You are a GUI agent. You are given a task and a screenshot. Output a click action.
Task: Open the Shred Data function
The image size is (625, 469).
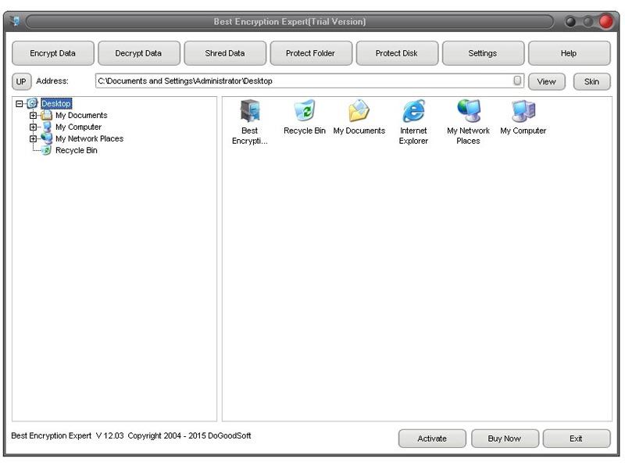point(225,53)
